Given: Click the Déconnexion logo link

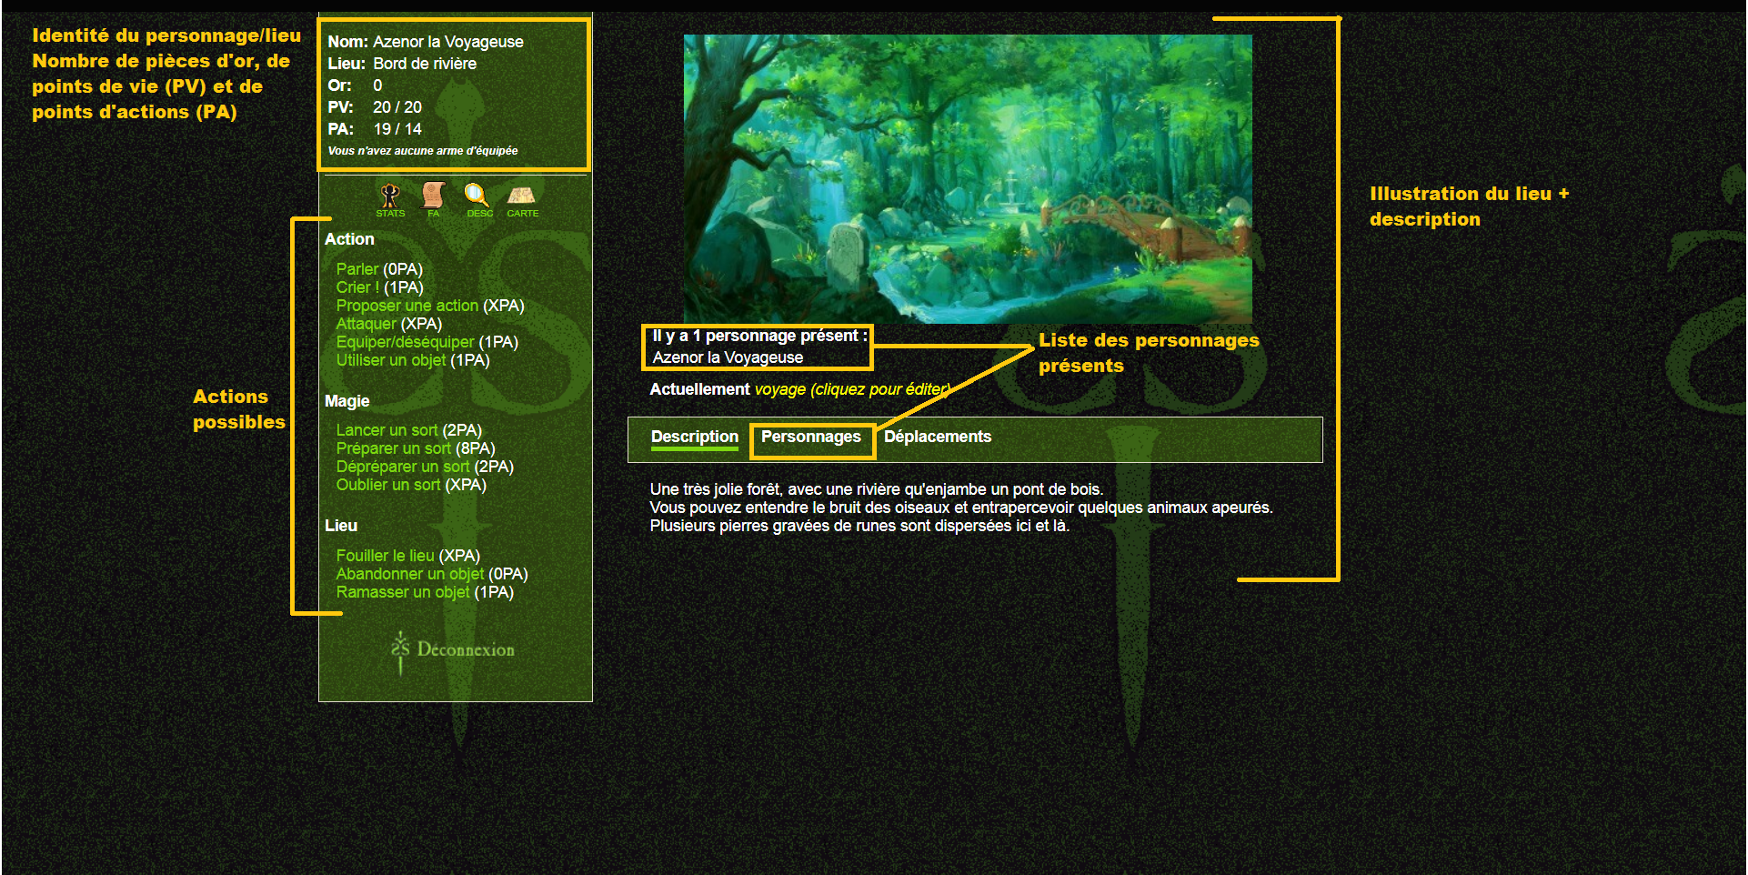Looking at the screenshot, I should coord(453,649).
